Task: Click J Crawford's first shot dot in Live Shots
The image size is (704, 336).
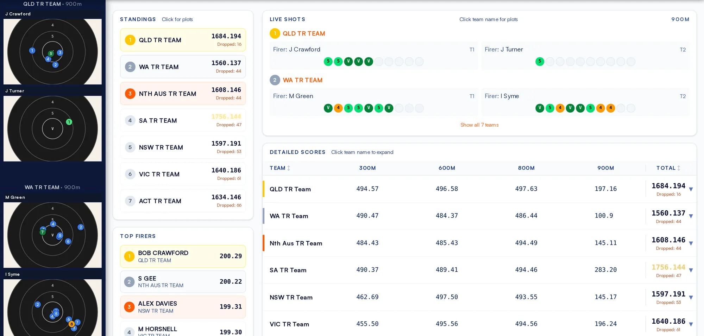Action: 328,62
